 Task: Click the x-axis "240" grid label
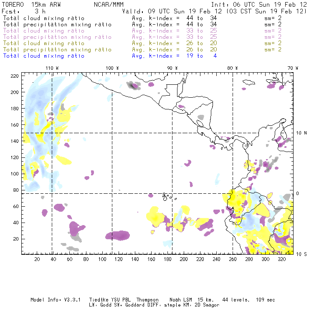(216, 259)
